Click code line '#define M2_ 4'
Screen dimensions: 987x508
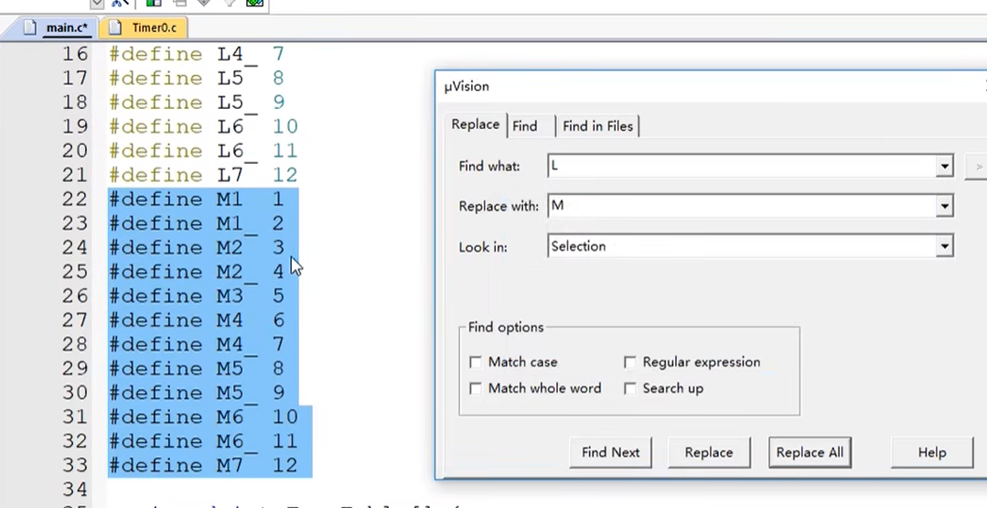point(197,272)
